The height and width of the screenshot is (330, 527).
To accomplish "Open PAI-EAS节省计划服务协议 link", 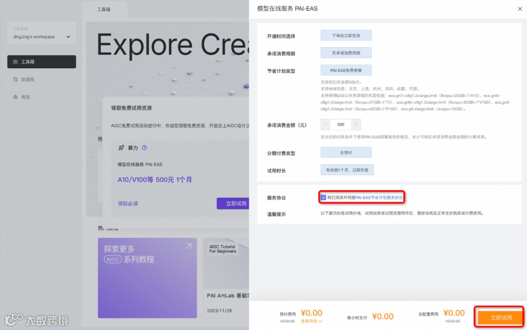I will click(x=379, y=198).
